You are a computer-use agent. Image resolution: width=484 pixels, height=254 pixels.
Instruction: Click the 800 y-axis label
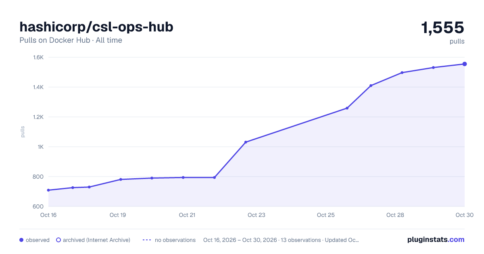click(39, 177)
